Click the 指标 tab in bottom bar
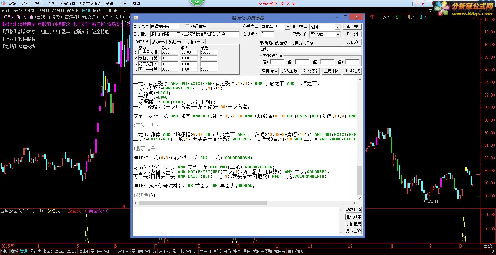The width and height of the screenshot is (496, 255). coord(5,252)
